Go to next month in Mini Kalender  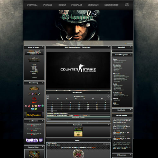click(x=108, y=96)
